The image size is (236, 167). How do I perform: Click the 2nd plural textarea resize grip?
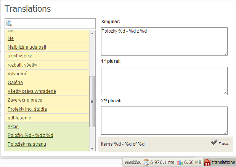coord(225,132)
